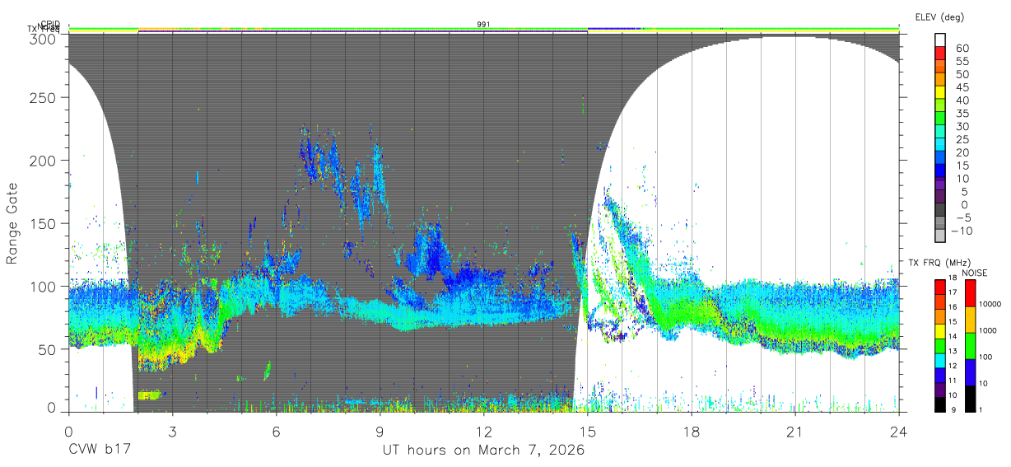Click the 6 tick label on UT hours axis
Image resolution: width=1011 pixels, height=467 pixels.
point(276,431)
